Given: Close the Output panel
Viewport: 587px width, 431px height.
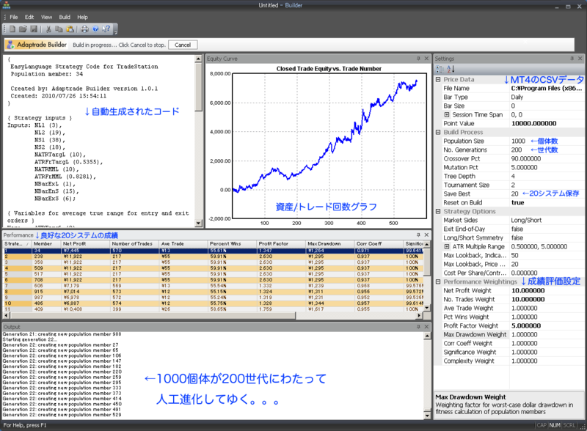Looking at the screenshot, I should click(426, 327).
